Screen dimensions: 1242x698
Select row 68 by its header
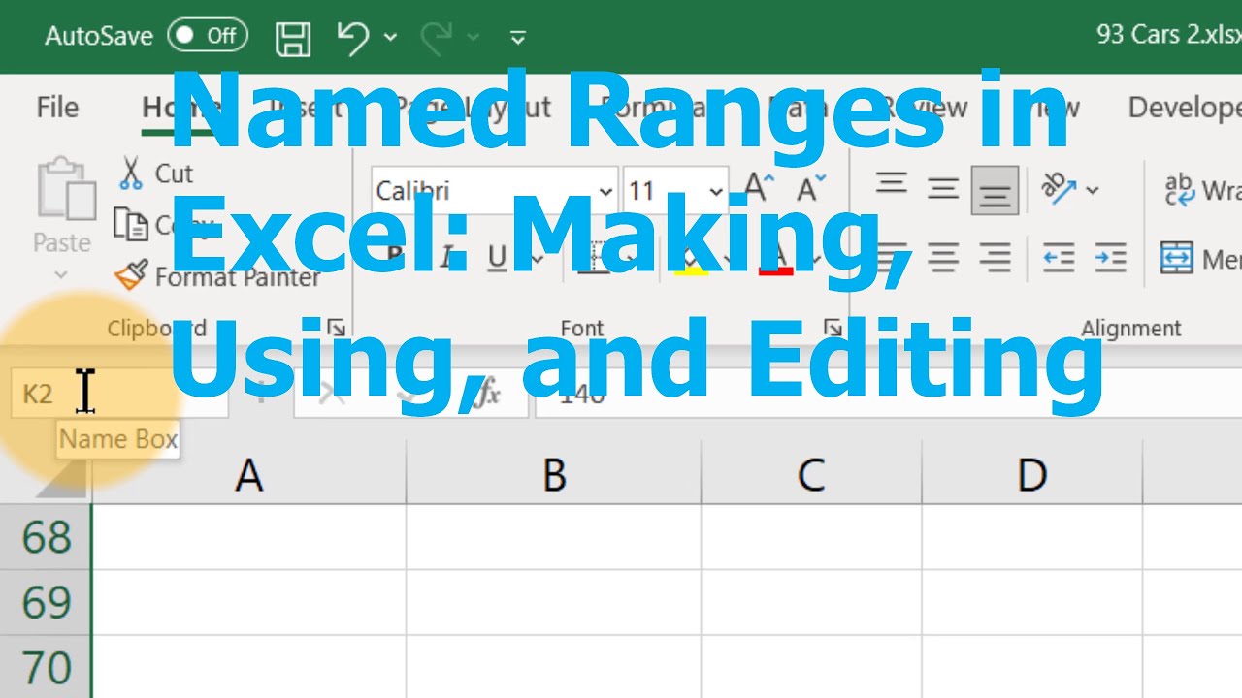[46, 537]
